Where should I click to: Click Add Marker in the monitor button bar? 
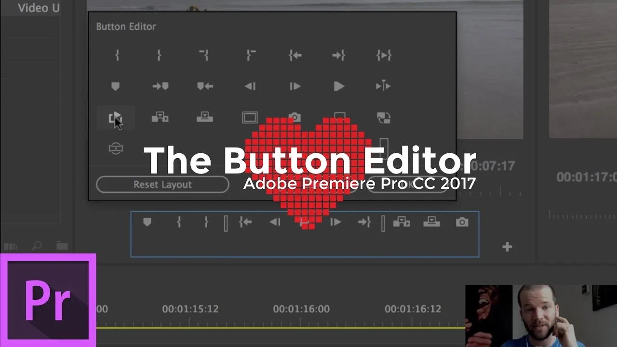[148, 222]
